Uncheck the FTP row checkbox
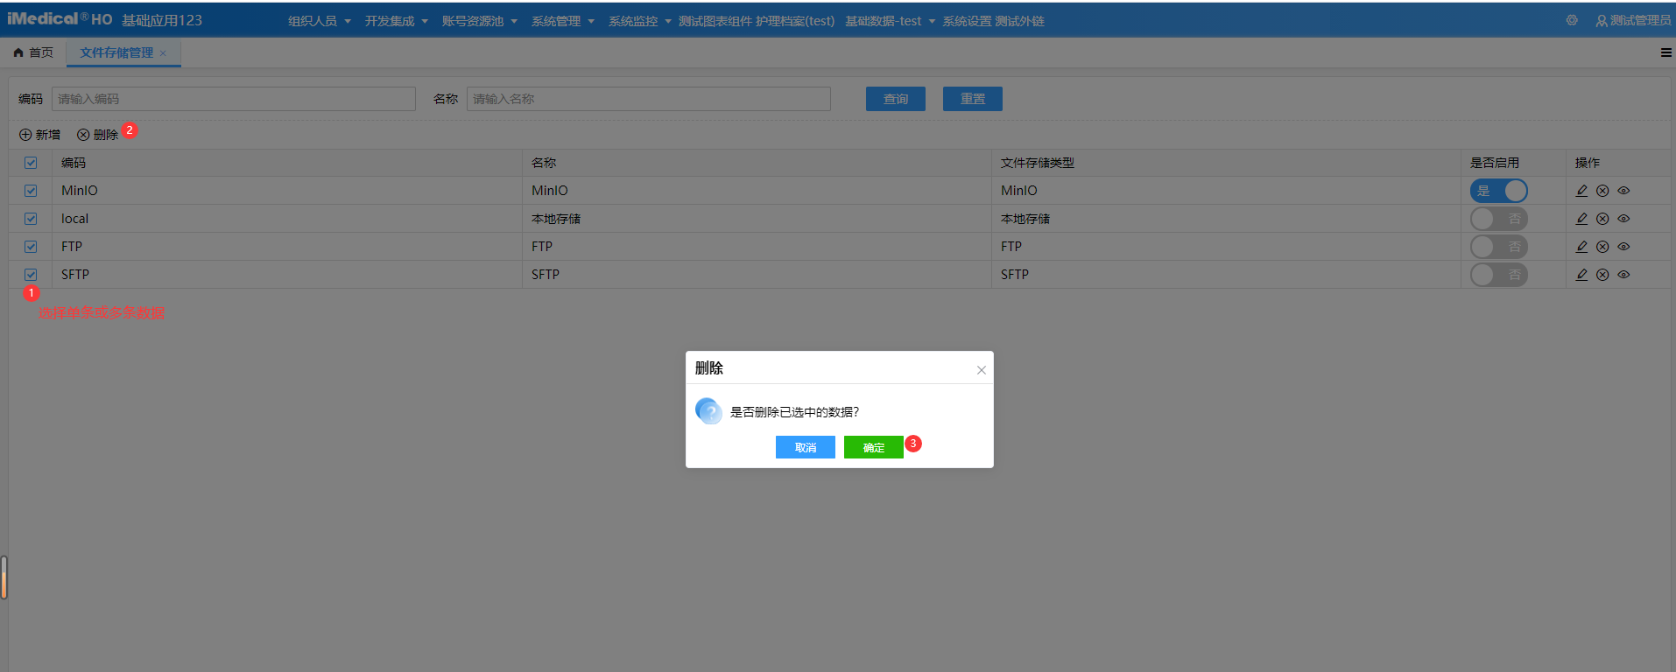 click(x=31, y=247)
